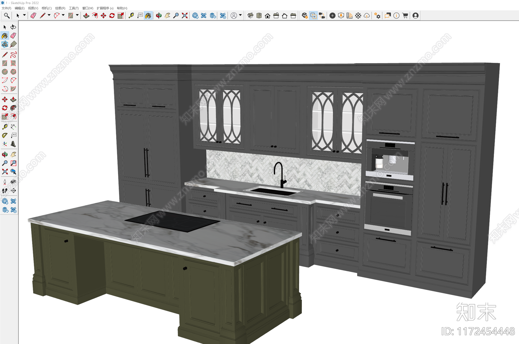519x344 pixels.
Task: Open the 窗口(W) menu
Action: click(88, 8)
